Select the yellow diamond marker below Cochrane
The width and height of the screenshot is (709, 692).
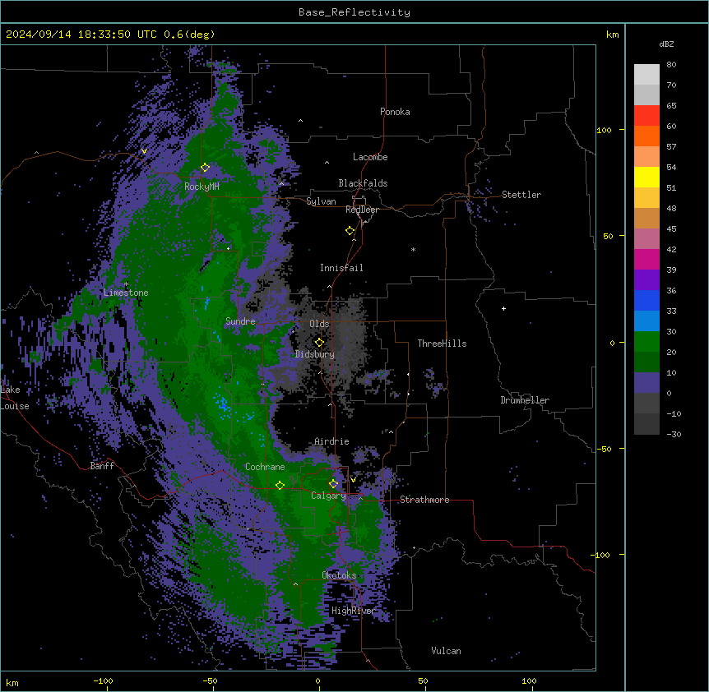pyautogui.click(x=280, y=485)
